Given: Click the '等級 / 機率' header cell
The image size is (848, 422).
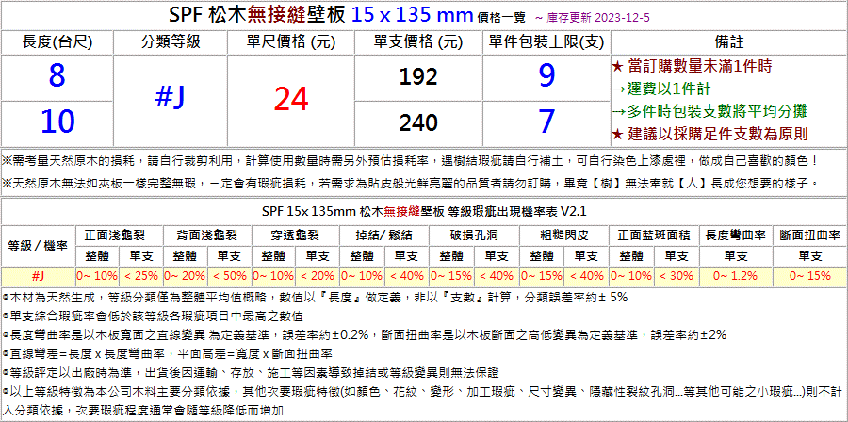Looking at the screenshot, I should [x=38, y=245].
